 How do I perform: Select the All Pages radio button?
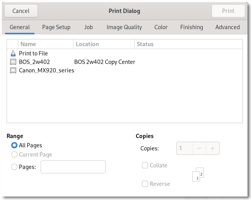coord(14,145)
